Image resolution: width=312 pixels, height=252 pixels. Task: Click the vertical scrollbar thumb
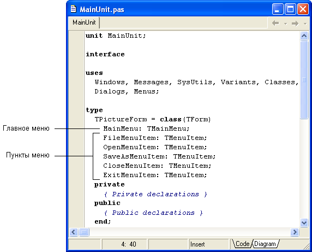pos(304,80)
